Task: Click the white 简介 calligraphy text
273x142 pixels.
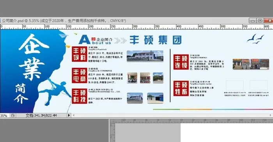Action: tap(21, 93)
